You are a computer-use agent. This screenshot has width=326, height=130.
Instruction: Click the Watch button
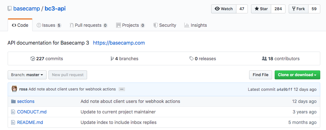tap(224, 9)
